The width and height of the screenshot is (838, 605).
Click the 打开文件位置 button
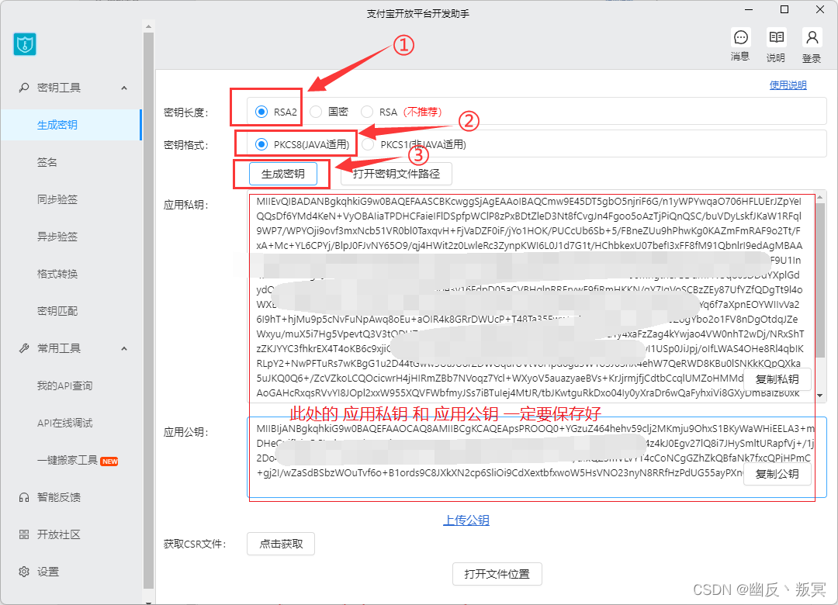[497, 574]
